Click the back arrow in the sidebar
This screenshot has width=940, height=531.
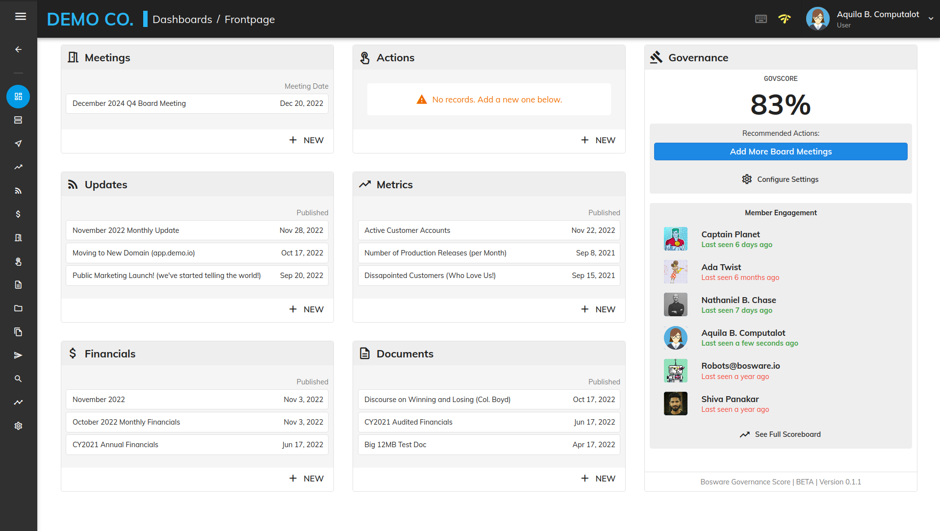(x=18, y=50)
